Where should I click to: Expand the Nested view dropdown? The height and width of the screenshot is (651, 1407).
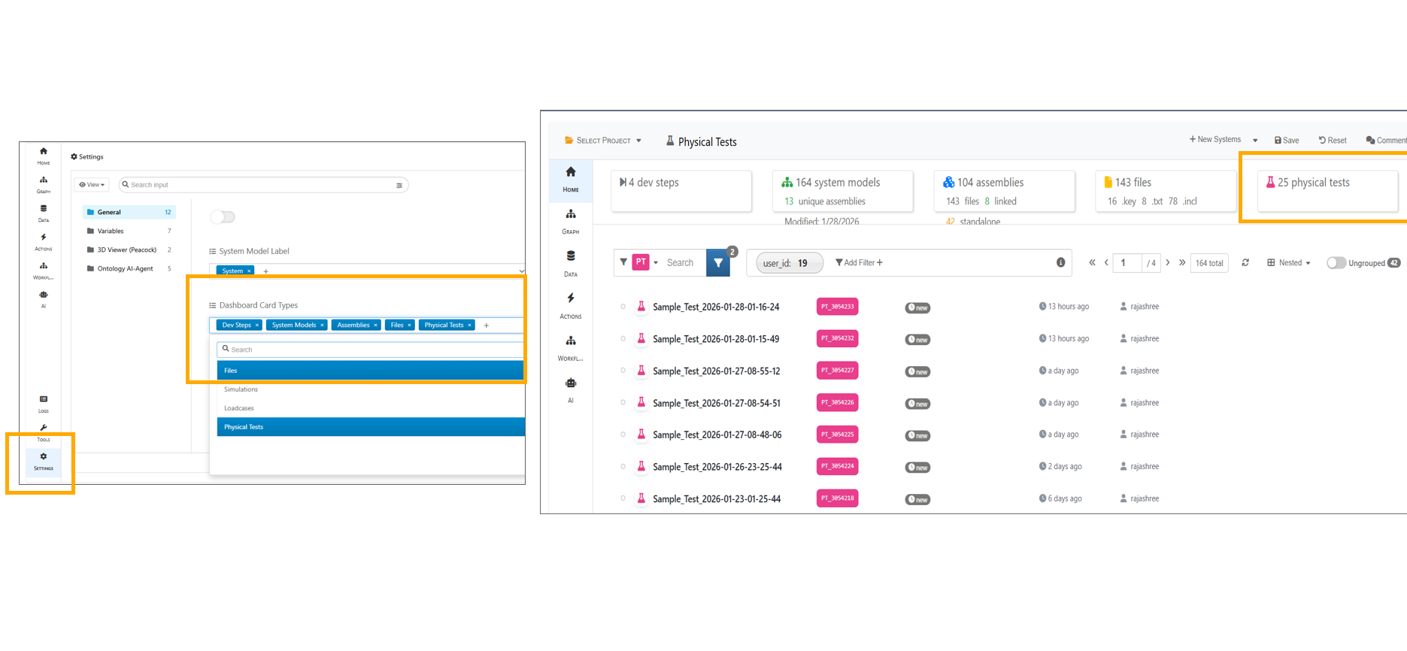(x=1289, y=263)
